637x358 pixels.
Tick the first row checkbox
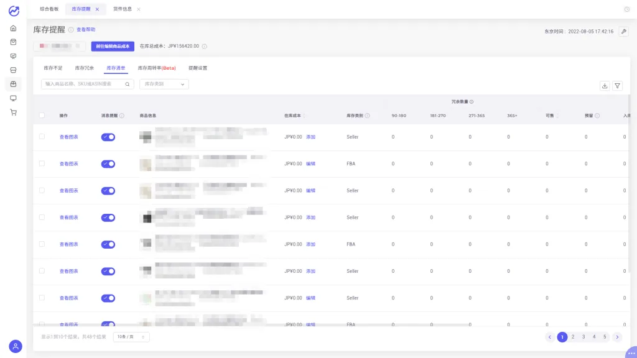point(42,136)
